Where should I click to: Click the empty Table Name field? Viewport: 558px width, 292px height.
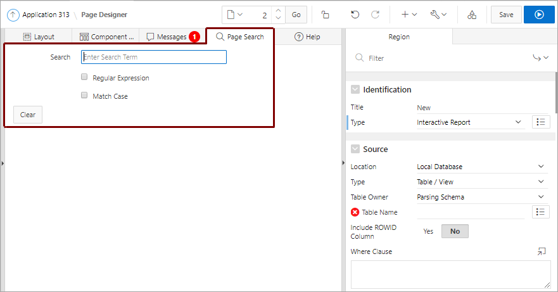coord(471,212)
